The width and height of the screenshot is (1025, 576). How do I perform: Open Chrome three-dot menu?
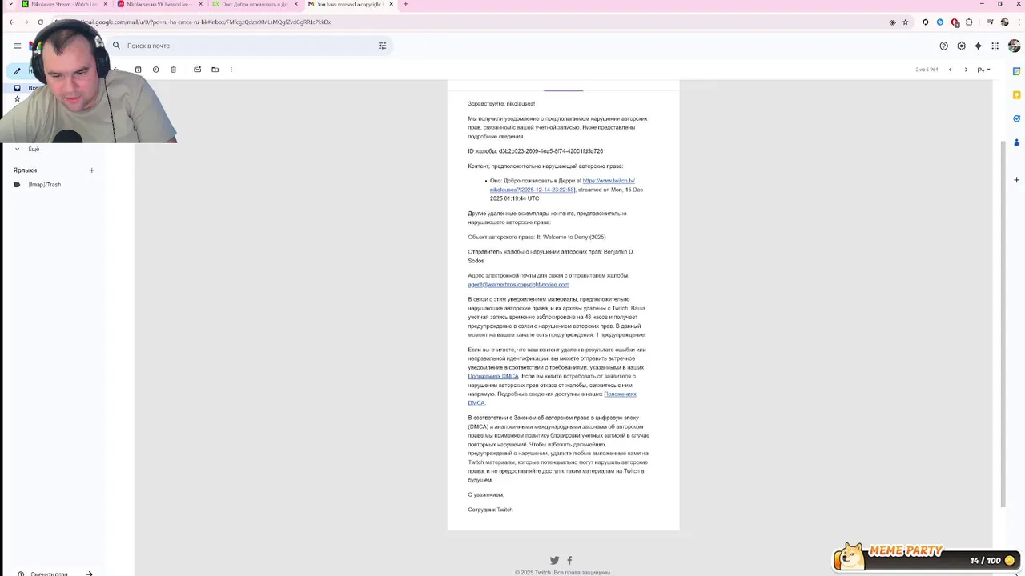pos(1017,22)
